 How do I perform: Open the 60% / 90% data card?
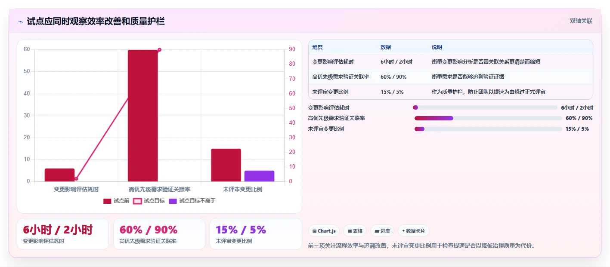(x=159, y=234)
